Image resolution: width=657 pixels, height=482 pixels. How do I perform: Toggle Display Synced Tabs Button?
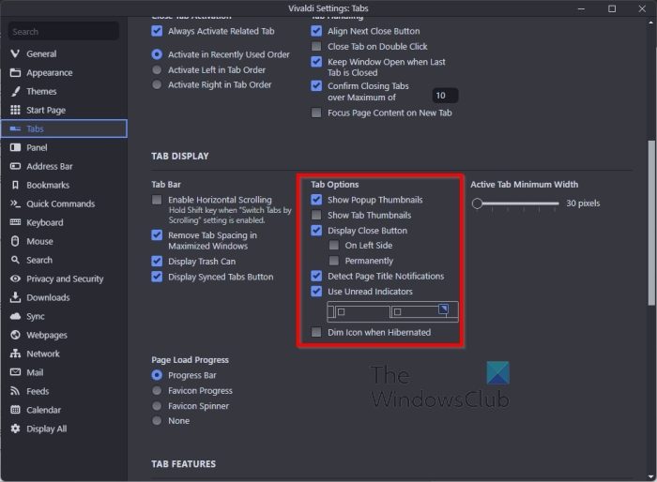pos(157,277)
